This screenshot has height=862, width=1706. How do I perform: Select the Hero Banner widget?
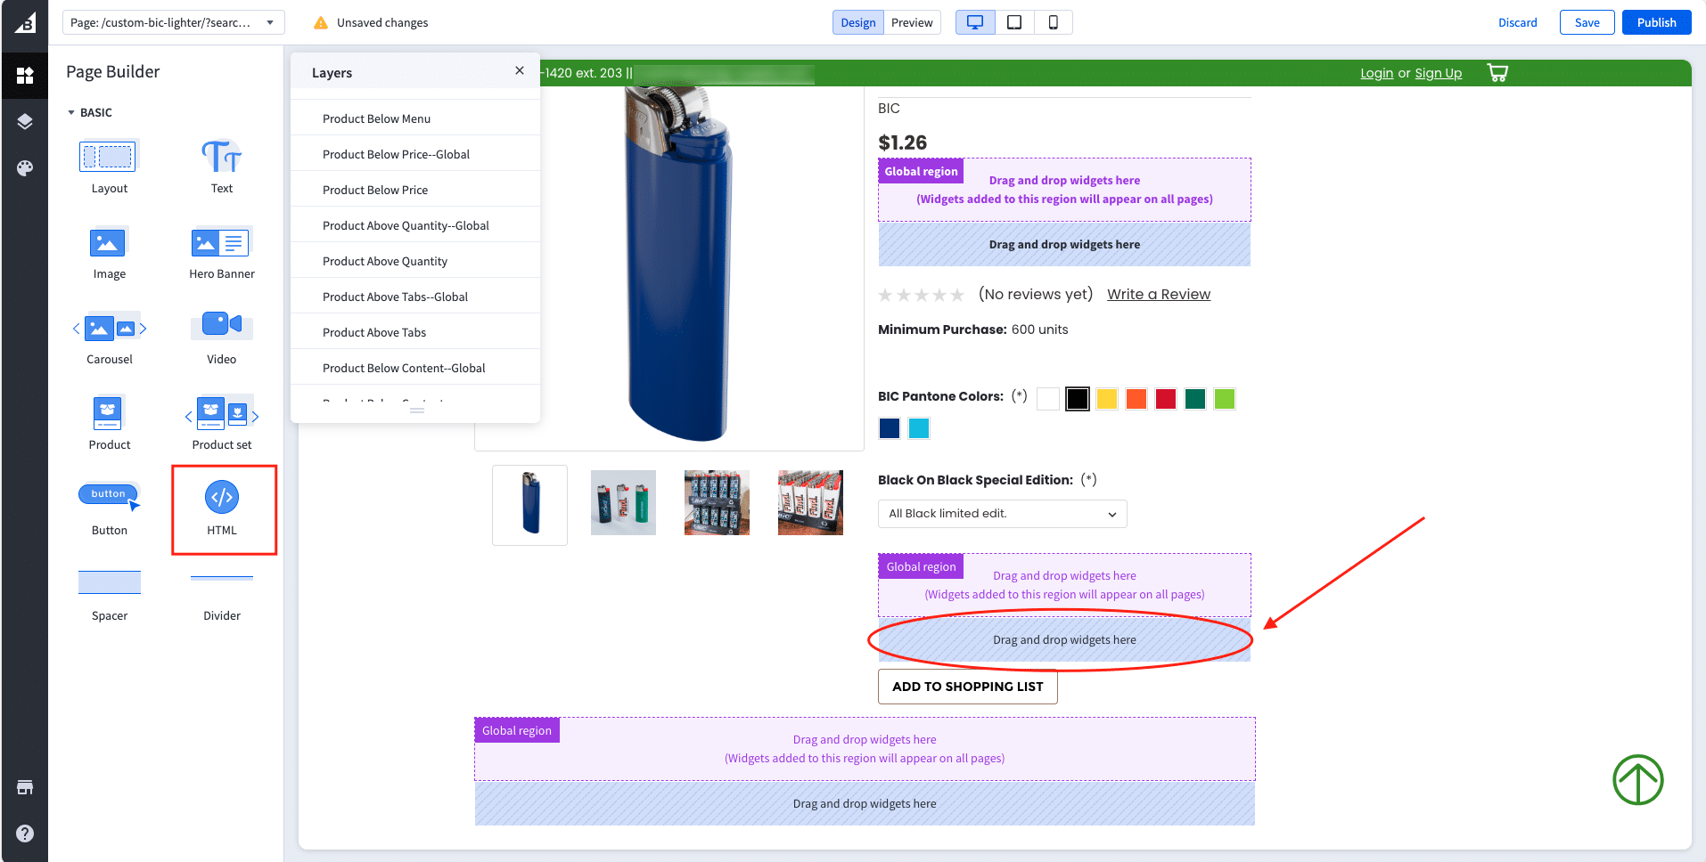coord(222,253)
